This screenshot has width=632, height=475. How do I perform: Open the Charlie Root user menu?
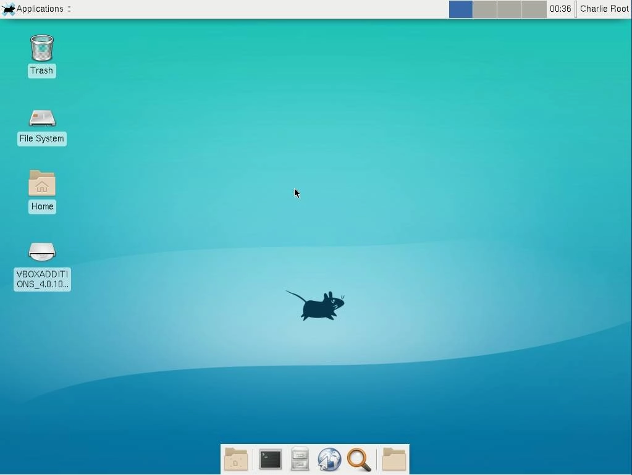(604, 9)
